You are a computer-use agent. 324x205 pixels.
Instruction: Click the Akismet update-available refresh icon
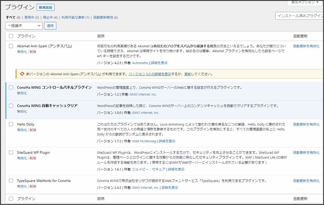click(x=22, y=74)
